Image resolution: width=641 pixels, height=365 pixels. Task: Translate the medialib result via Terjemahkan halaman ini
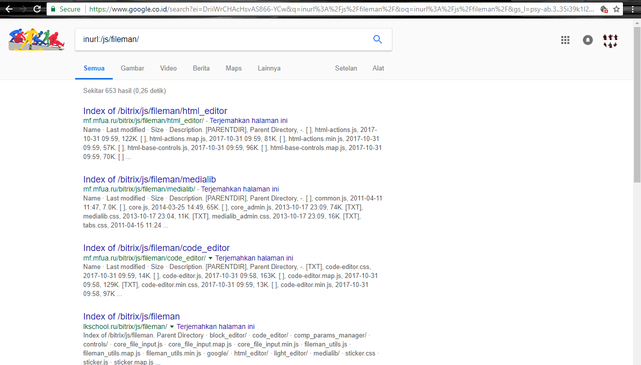coord(240,189)
